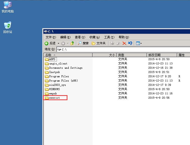
Task: Open the Views dropdown in the toolbar
Action: point(139,43)
